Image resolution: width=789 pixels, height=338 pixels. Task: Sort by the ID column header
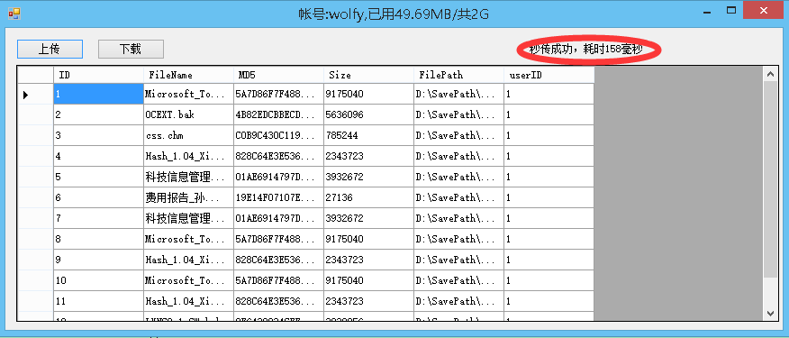pyautogui.click(x=99, y=75)
